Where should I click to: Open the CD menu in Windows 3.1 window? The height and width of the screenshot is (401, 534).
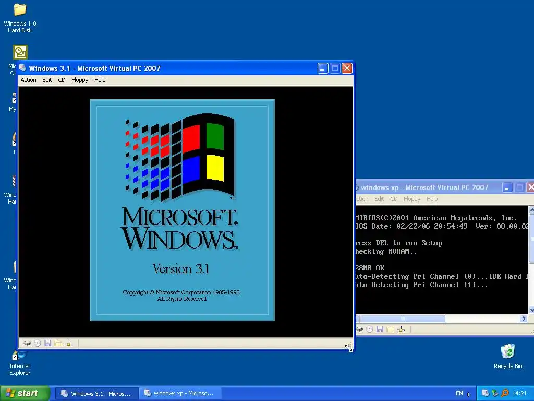(x=62, y=80)
